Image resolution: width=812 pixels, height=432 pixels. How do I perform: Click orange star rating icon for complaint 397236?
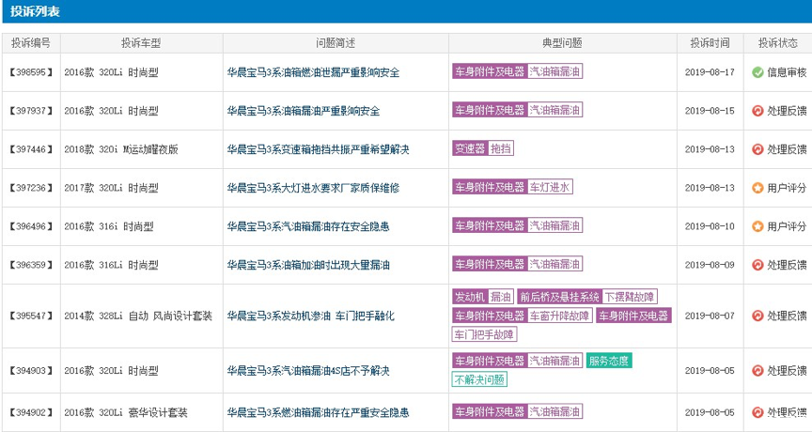coord(757,188)
